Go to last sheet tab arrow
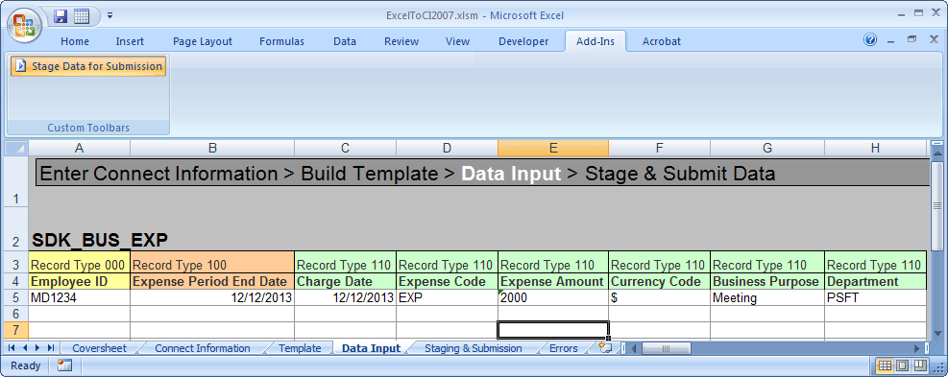The height and width of the screenshot is (377, 948). click(x=51, y=348)
